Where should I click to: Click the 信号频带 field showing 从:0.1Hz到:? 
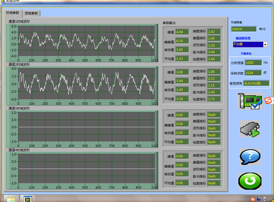pos(256,83)
